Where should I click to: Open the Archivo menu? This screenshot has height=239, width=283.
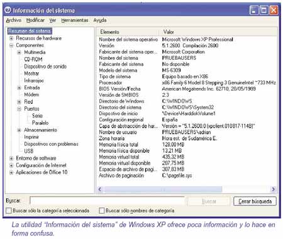pyautogui.click(x=14, y=20)
